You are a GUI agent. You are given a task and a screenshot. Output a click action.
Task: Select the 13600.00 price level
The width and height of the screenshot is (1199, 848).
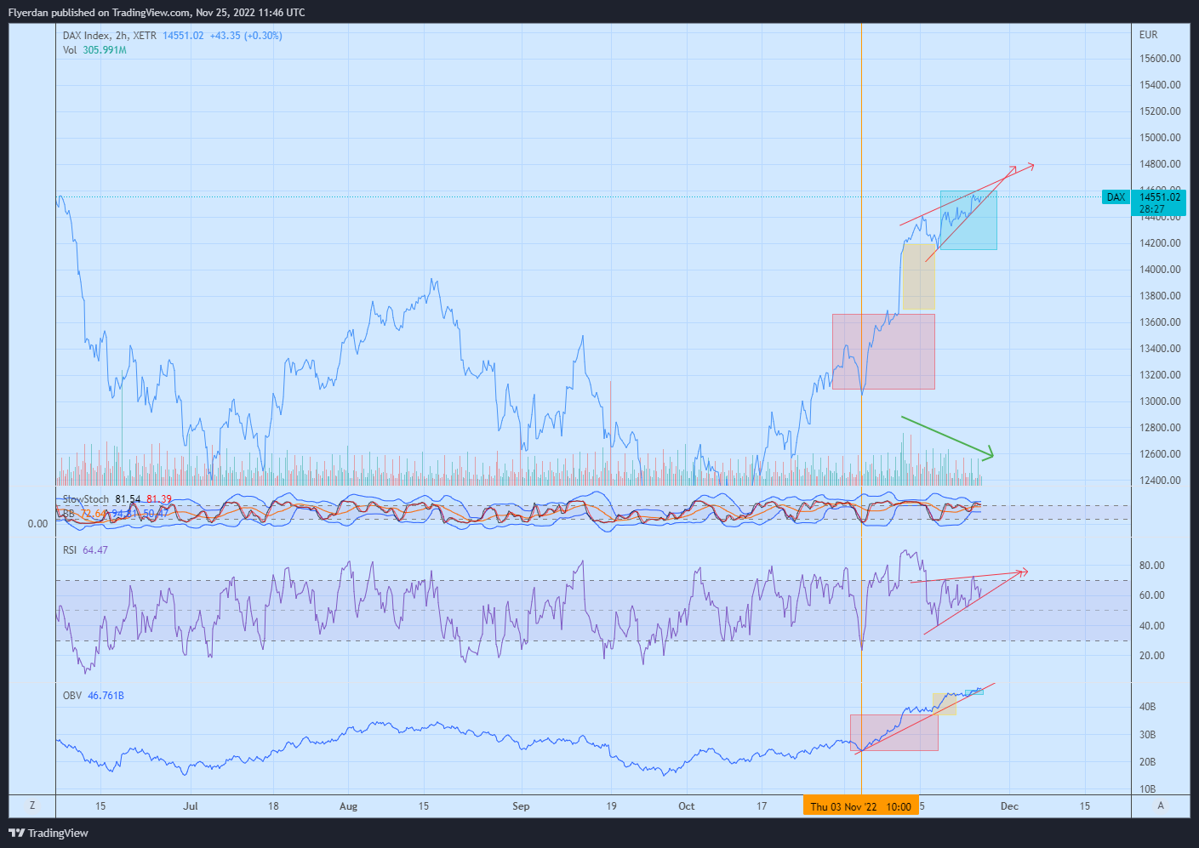(1160, 322)
